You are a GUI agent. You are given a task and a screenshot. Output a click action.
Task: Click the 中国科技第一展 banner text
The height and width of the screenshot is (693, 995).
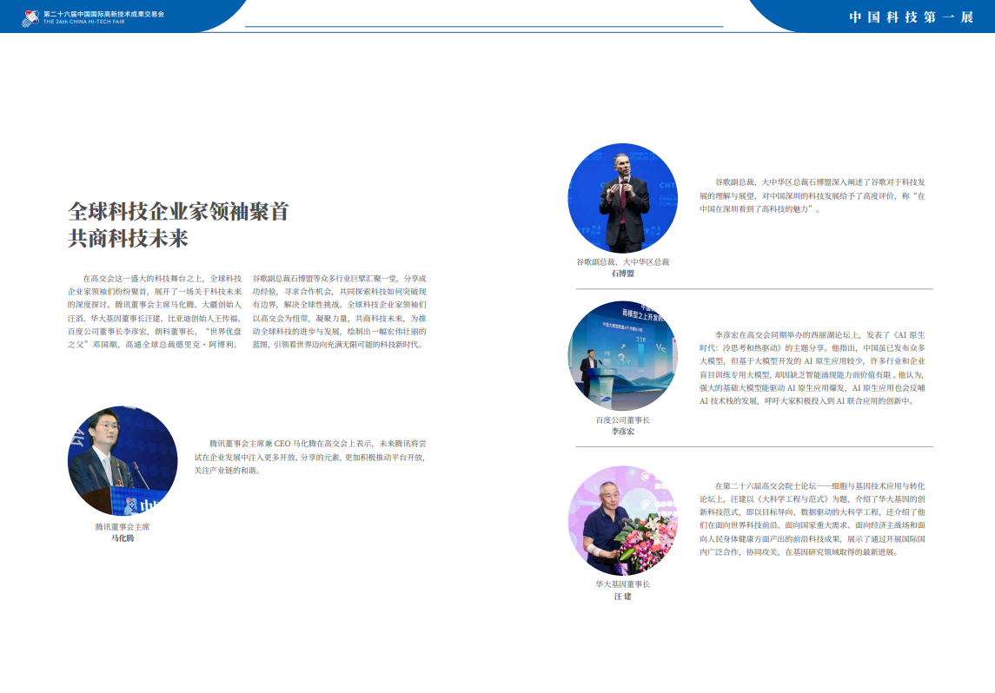(x=912, y=17)
